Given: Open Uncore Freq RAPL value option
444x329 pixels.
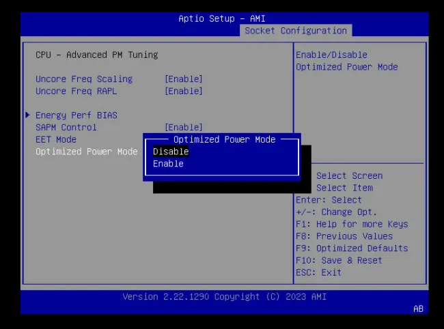Looking at the screenshot, I should tap(183, 91).
